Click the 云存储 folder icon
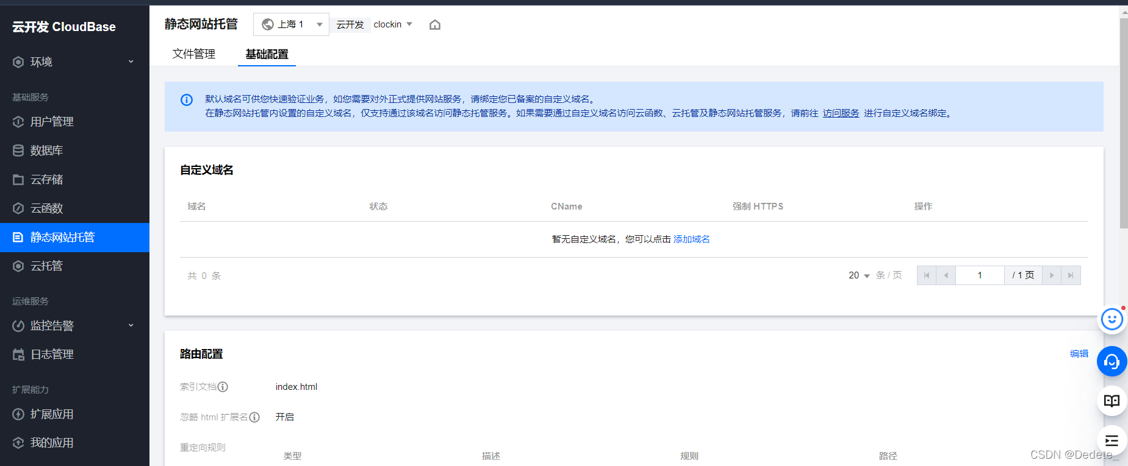Viewport: 1128px width, 466px height. [18, 180]
